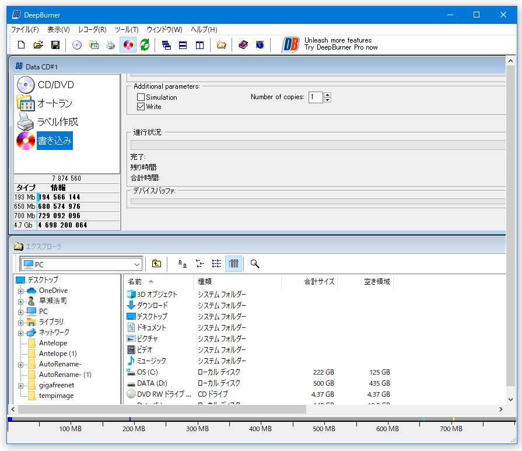Select OS (C:) drive in file list
The image size is (522, 451).
148,372
